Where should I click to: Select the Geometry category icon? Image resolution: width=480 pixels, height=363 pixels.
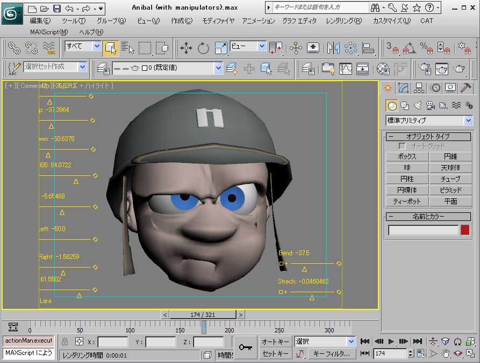(x=392, y=106)
